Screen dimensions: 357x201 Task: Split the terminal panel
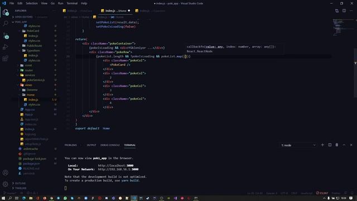(x=330, y=145)
